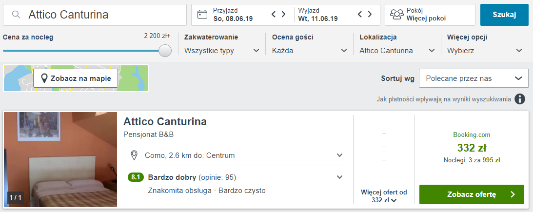Expand the Bardzo dobry reviews section

pos(340,177)
